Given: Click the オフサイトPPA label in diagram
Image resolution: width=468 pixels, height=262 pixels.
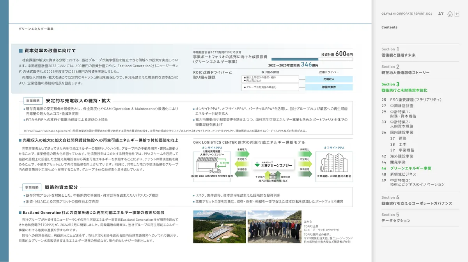Looking at the screenshot, I should [334, 148].
